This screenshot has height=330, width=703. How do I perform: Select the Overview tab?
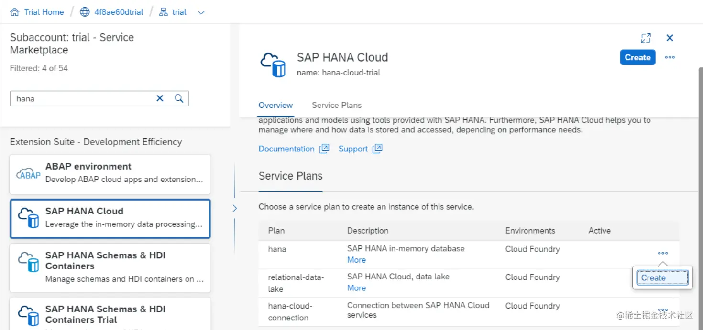tap(275, 105)
